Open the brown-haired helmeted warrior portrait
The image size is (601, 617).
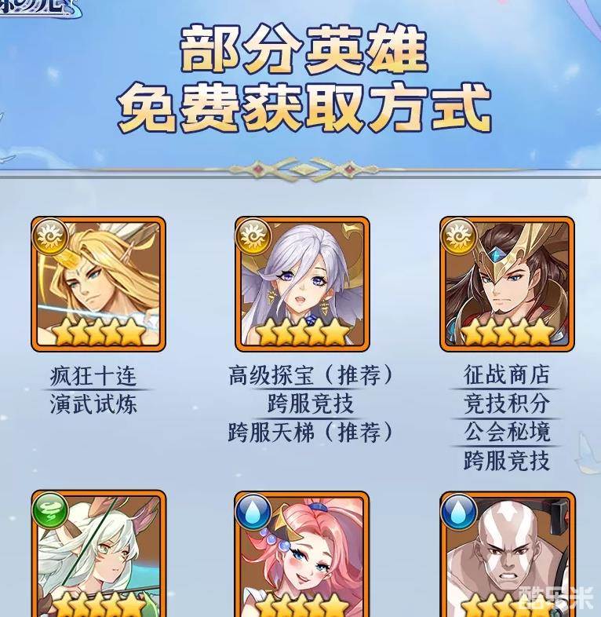tap(507, 283)
